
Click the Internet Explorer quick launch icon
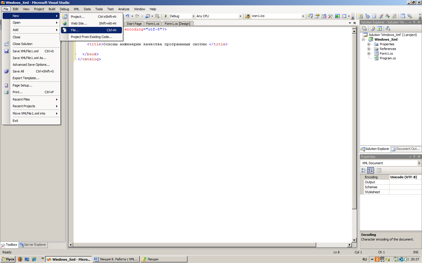(x=34, y=259)
